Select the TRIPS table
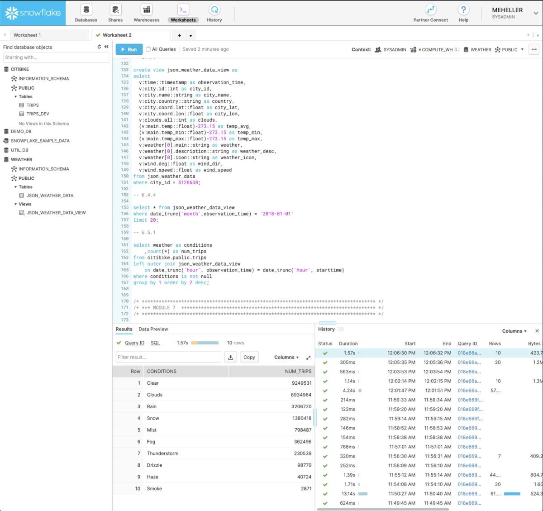This screenshot has height=511, width=543. (x=33, y=105)
